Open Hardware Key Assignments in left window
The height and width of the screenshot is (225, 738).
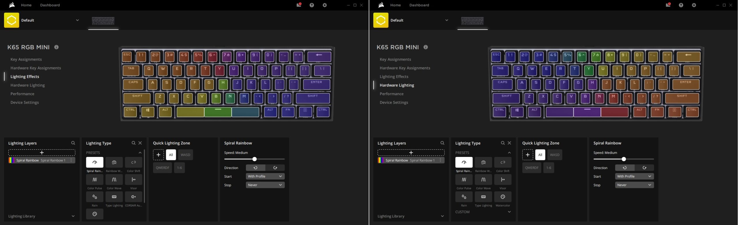click(36, 68)
